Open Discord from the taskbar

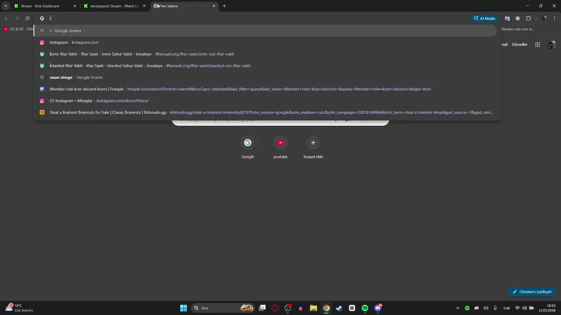tap(378, 308)
